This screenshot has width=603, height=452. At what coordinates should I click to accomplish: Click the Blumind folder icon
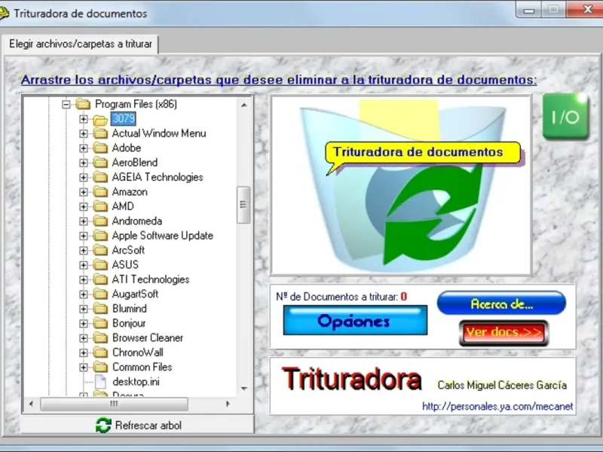click(x=100, y=309)
